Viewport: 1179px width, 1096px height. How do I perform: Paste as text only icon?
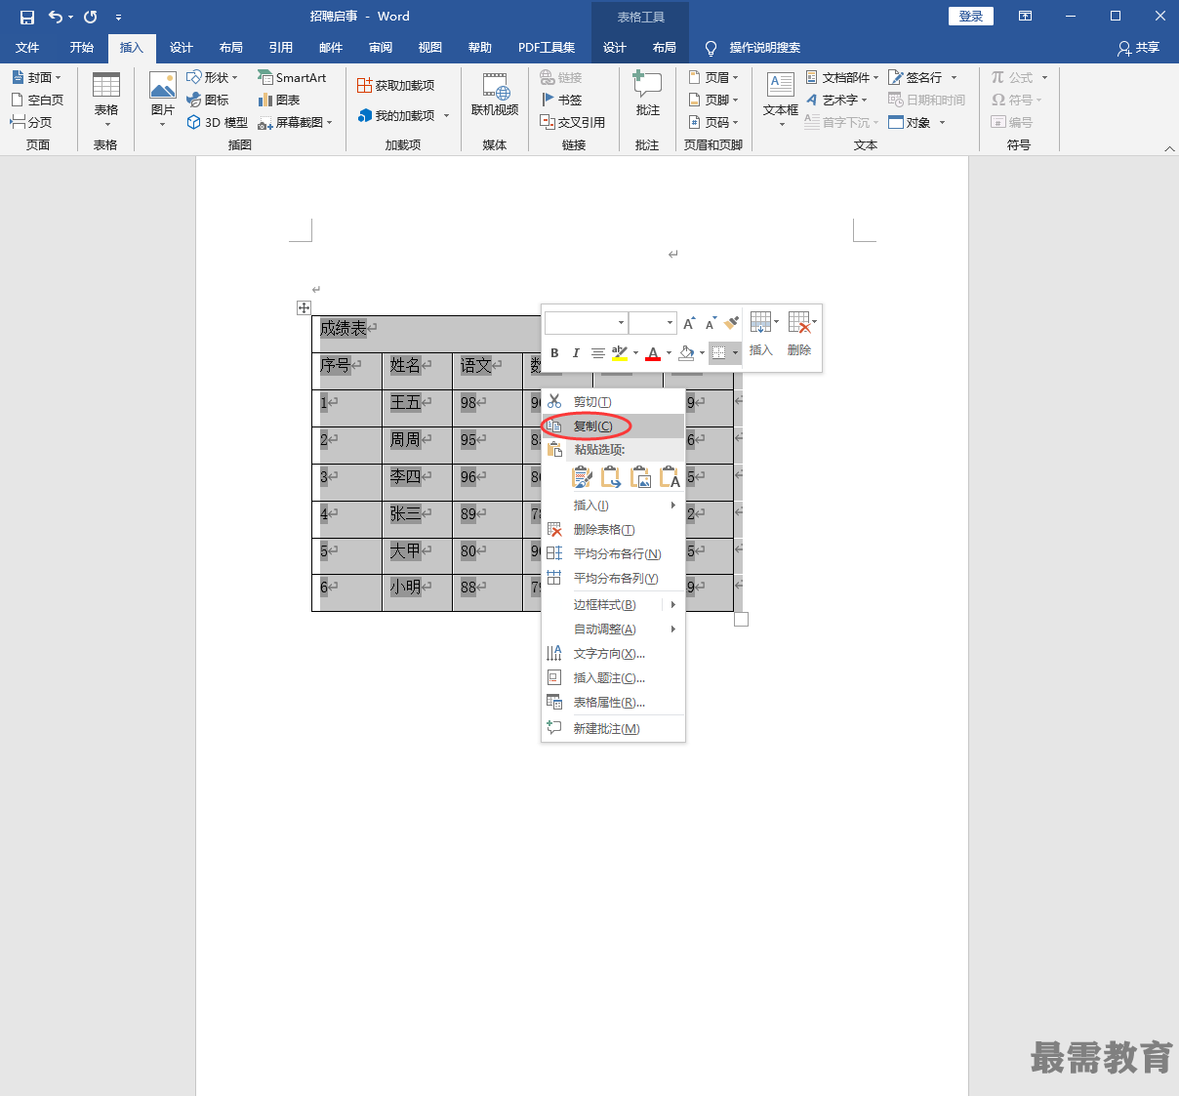click(x=671, y=477)
